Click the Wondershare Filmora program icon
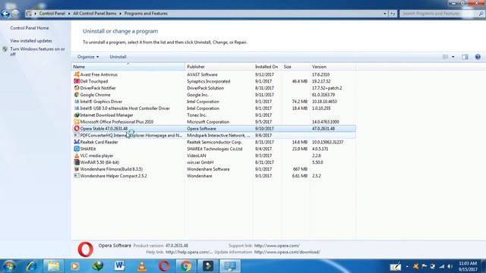 [77, 169]
